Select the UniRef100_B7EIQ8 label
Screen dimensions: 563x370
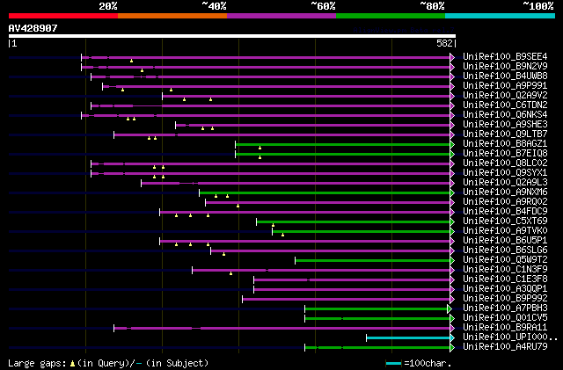[505, 154]
